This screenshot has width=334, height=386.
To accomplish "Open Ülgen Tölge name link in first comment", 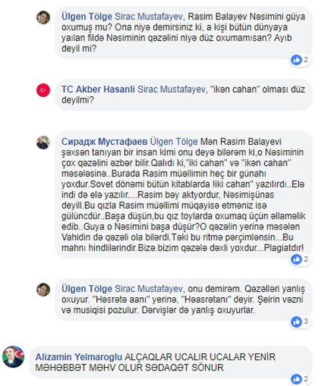I will [x=87, y=17].
